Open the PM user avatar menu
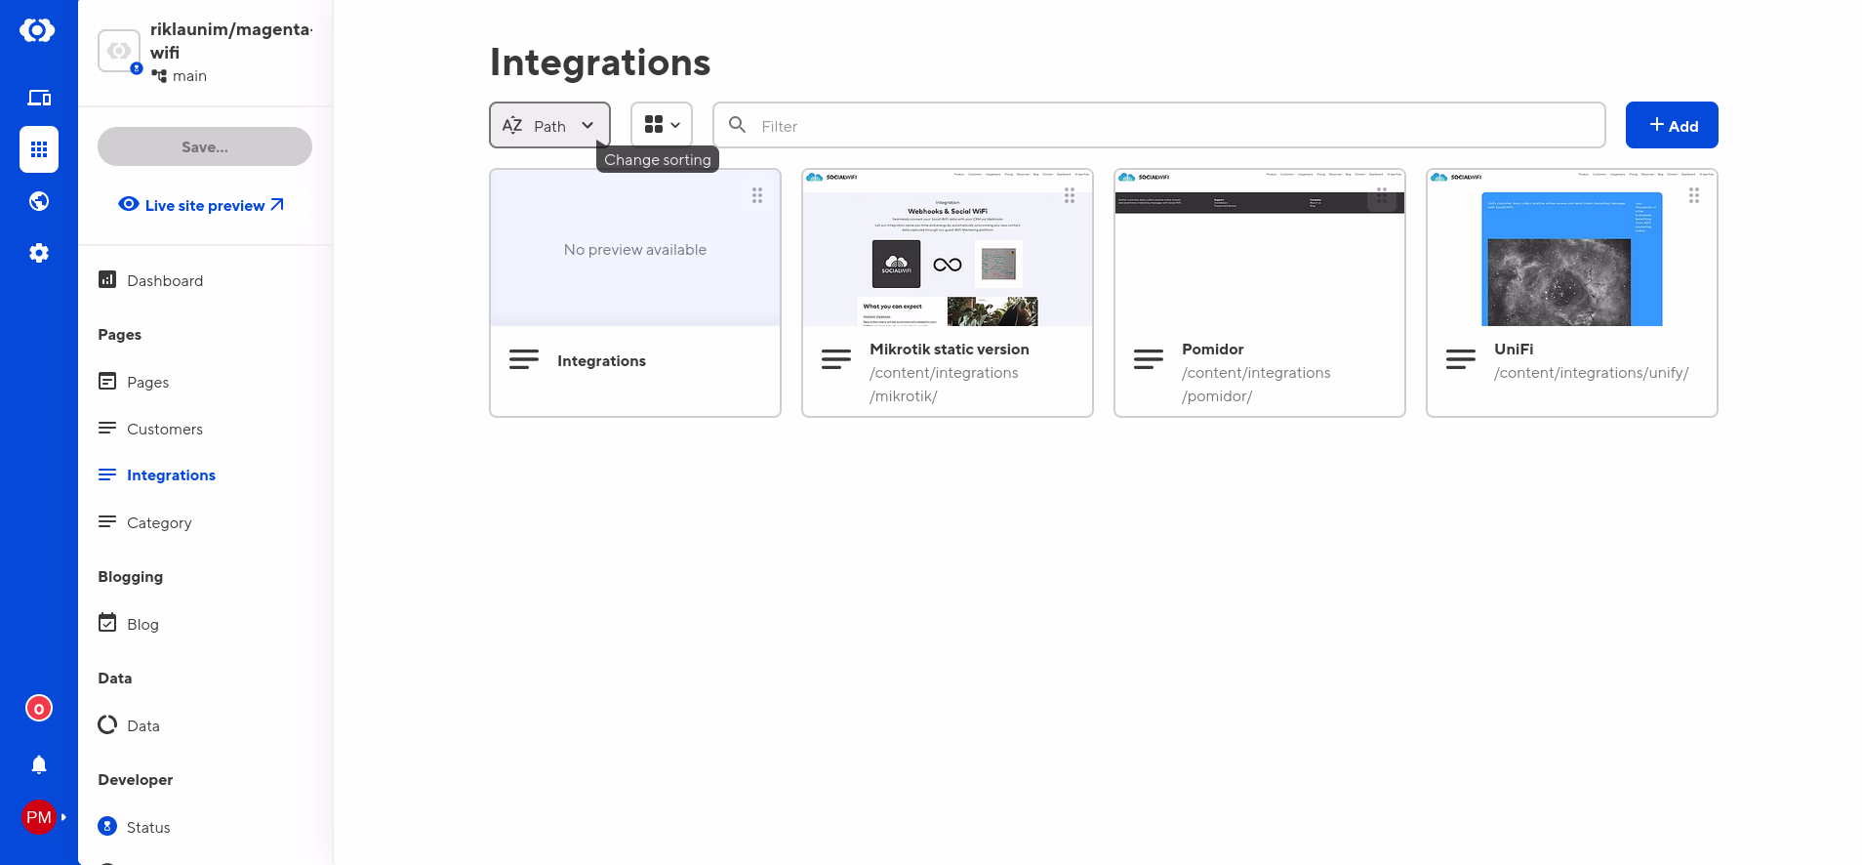1862x865 pixels. [x=39, y=817]
